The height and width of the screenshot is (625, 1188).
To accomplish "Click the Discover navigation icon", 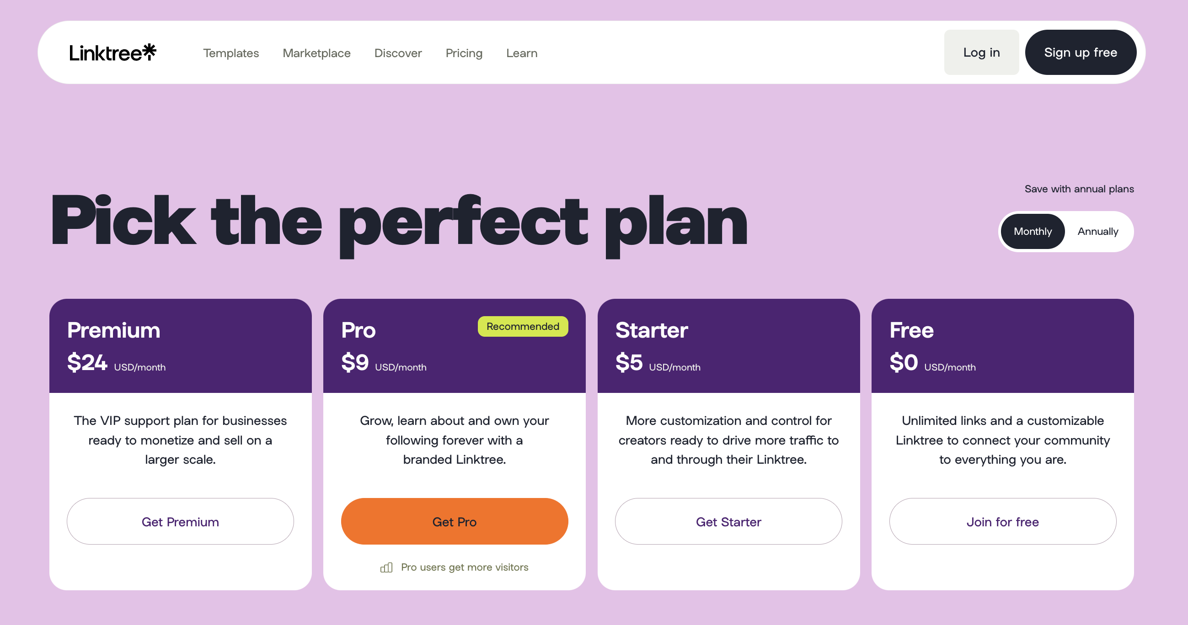I will 398,53.
